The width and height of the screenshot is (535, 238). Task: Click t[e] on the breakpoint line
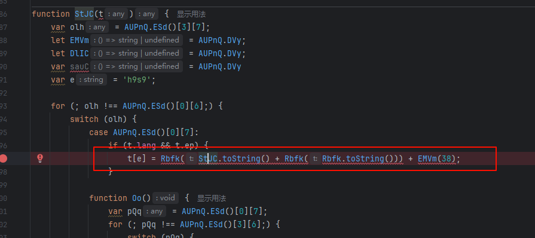136,159
